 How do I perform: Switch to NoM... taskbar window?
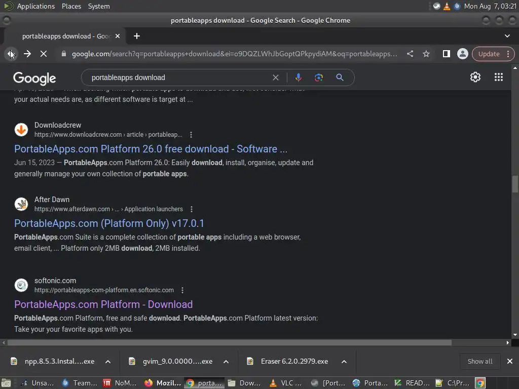coord(120,383)
